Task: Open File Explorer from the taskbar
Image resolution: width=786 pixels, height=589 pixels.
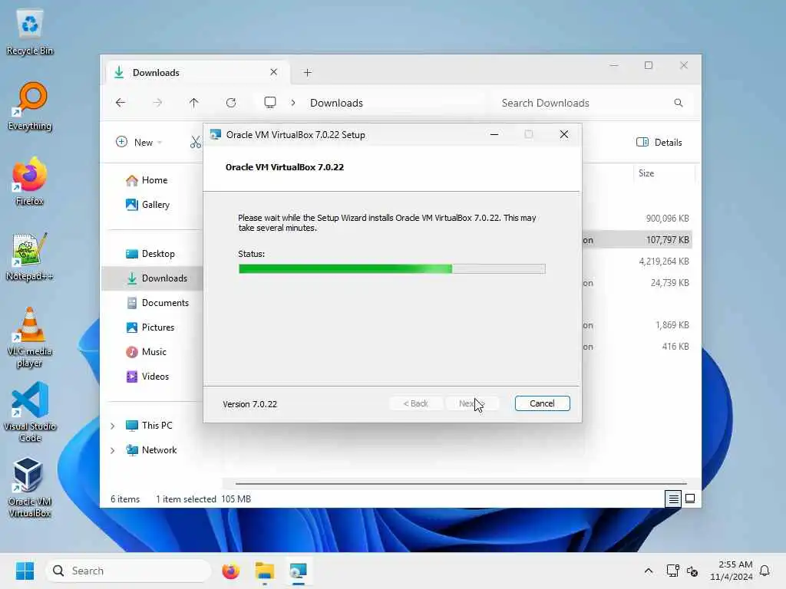Action: pos(265,571)
